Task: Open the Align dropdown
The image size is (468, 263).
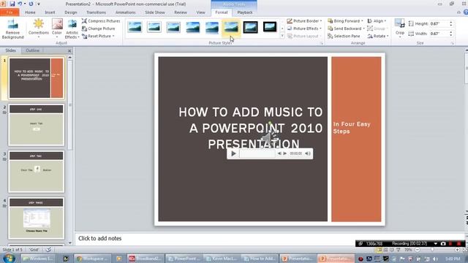Action: click(377, 21)
